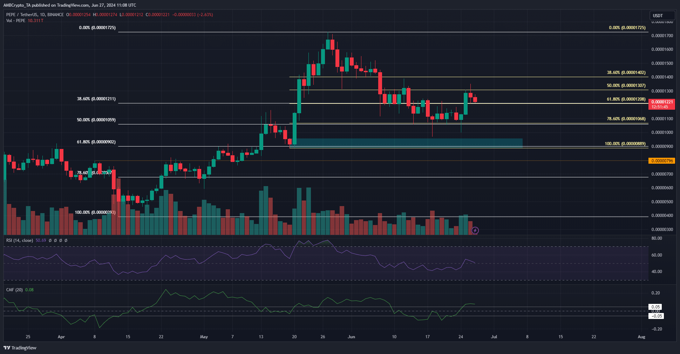
Task: Click the RSI value 50.69
Action: coord(41,240)
